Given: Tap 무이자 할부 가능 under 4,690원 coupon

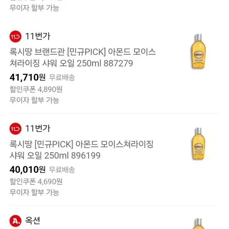Looking at the screenshot, I should tap(34, 193).
